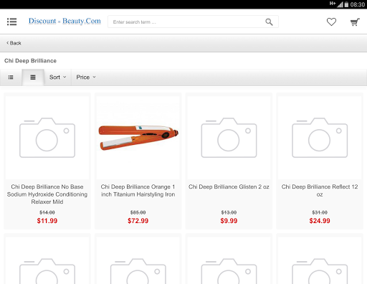
Task: Click the placeholder image above Glisten 2 oz
Action: (229, 138)
